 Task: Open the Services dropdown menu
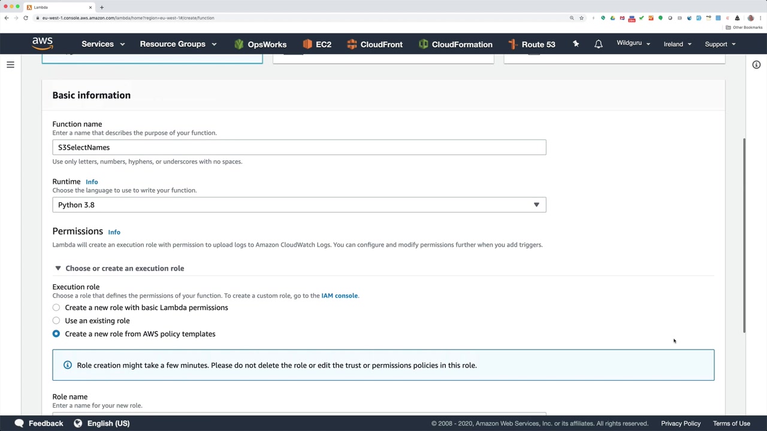tap(103, 44)
